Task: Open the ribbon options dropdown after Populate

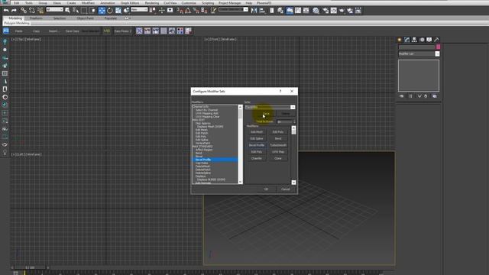Action: (127, 18)
